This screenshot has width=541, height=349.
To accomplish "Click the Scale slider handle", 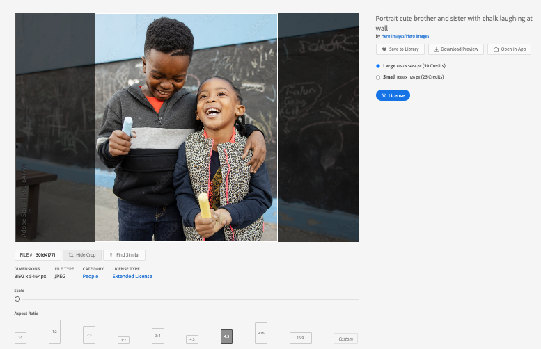I will (17, 299).
